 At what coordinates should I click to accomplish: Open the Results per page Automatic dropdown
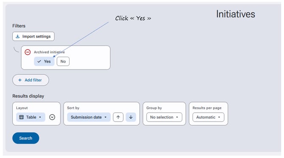coord(208,117)
